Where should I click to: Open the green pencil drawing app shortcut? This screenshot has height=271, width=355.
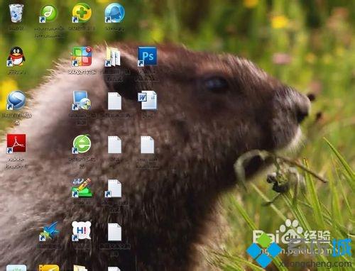82,188
